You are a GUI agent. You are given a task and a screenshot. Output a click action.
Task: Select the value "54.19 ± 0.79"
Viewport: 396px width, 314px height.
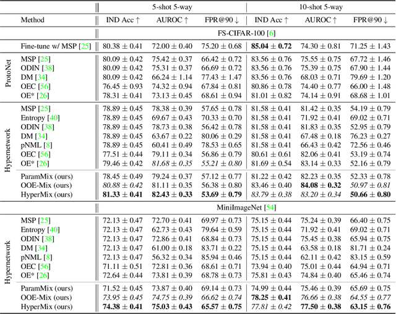click(370, 108)
